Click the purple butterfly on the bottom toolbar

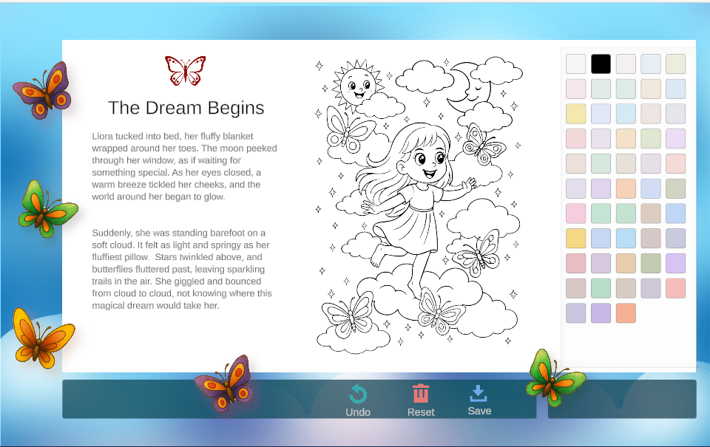[x=225, y=381]
